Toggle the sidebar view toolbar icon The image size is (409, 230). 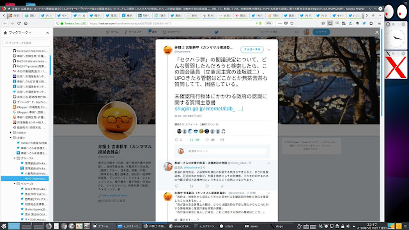coord(330,23)
